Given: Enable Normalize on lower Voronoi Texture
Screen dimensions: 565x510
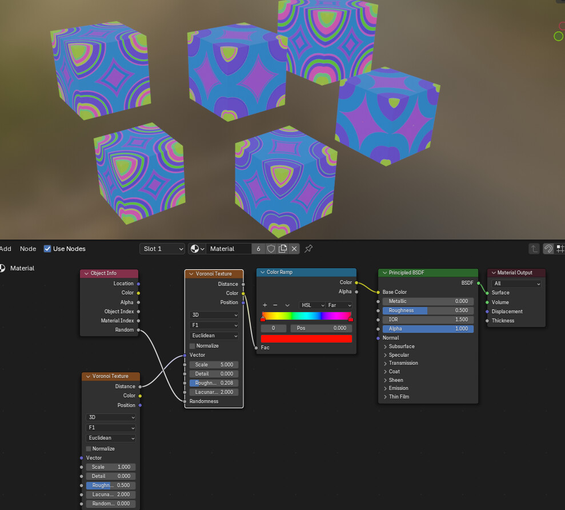Looking at the screenshot, I should pyautogui.click(x=89, y=449).
